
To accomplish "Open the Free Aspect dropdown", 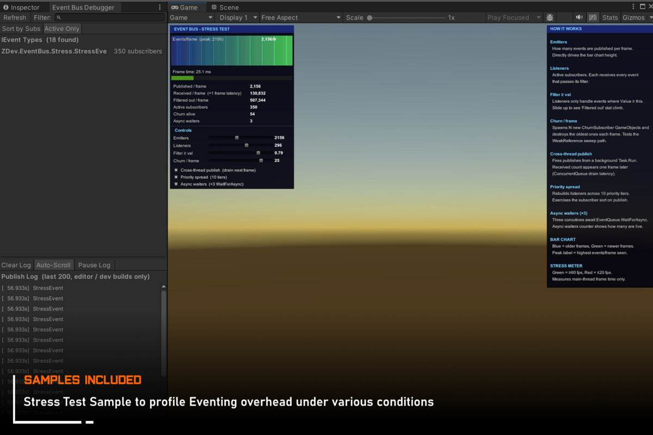I will click(301, 17).
